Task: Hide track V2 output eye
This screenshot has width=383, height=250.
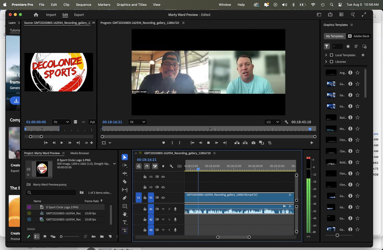Action: pyautogui.click(x=163, y=187)
